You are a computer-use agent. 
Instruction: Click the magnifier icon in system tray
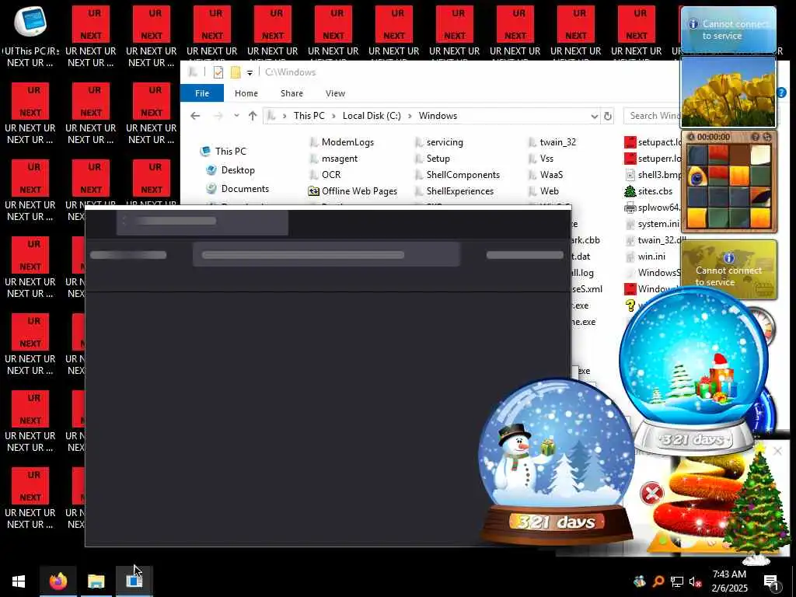click(658, 581)
